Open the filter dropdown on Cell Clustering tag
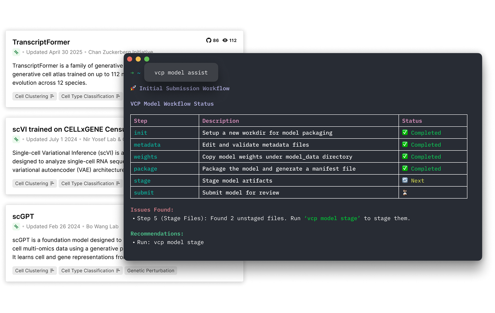 click(52, 96)
